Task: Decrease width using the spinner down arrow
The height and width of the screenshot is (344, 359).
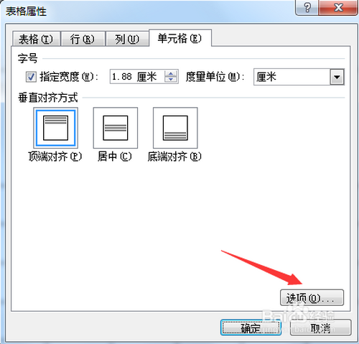Action: [x=171, y=80]
